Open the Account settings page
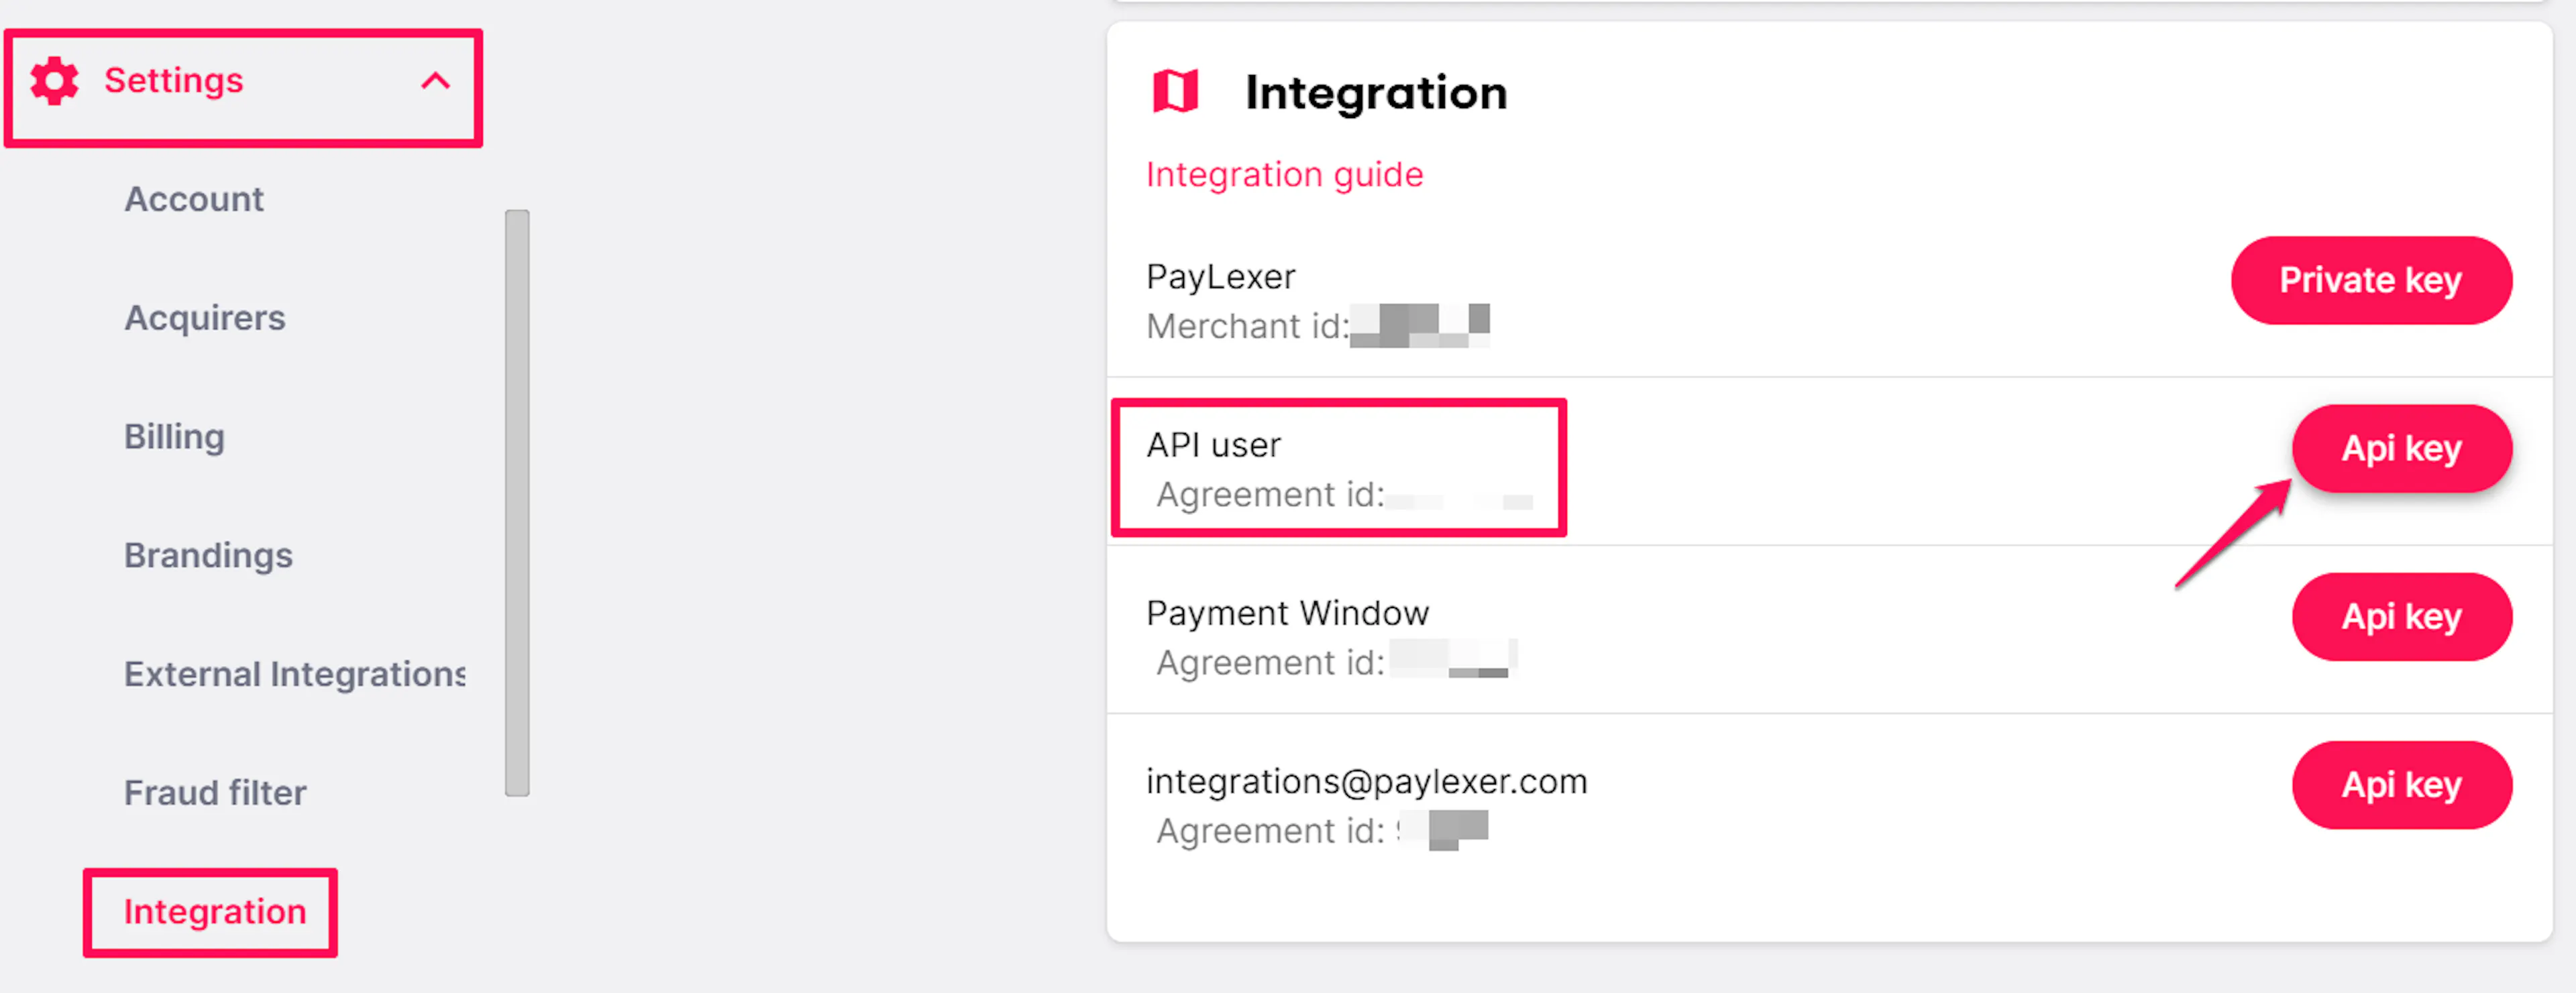Viewport: 2576px width, 993px height. (x=194, y=198)
